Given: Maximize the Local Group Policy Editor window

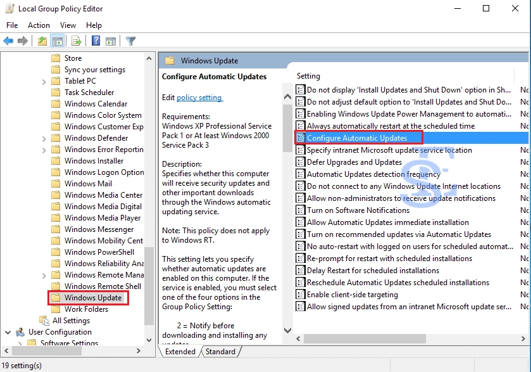Looking at the screenshot, I should [x=486, y=8].
